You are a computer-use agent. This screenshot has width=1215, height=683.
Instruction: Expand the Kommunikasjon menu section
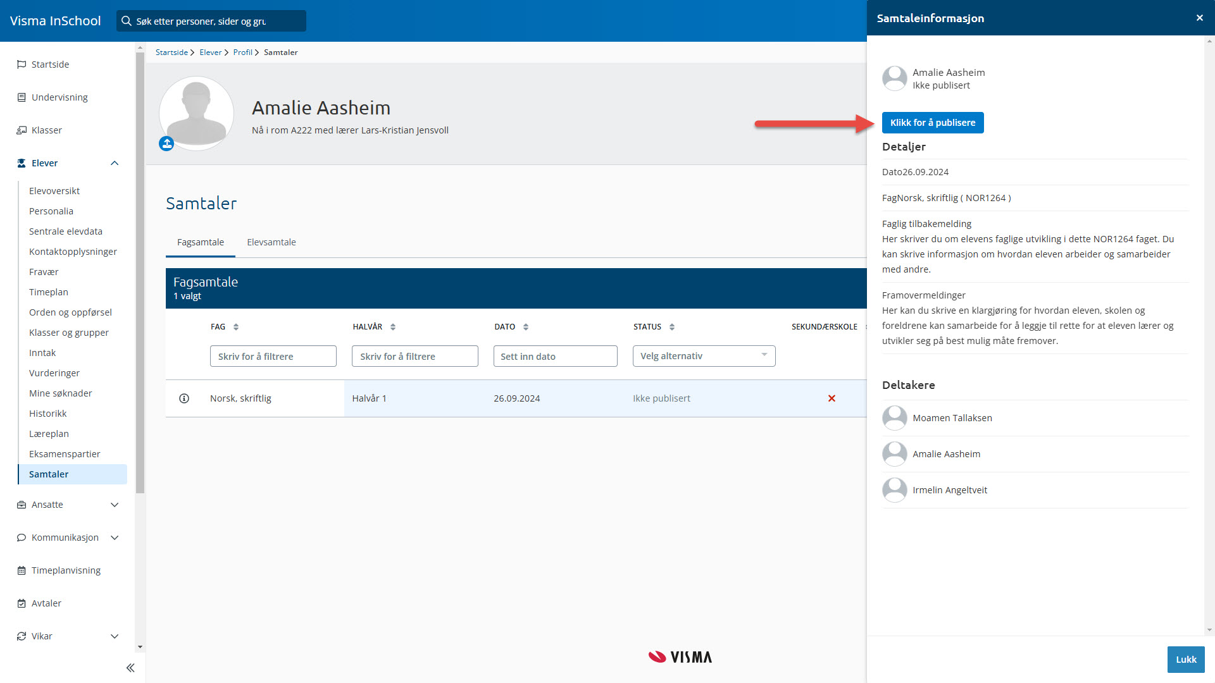point(115,538)
